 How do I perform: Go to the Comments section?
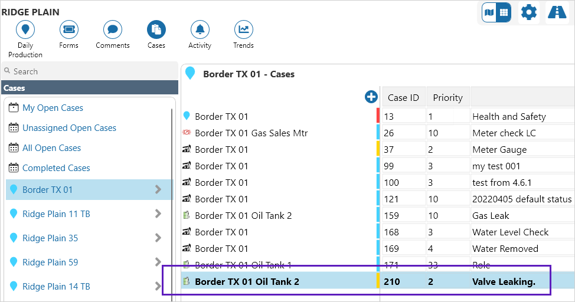tap(112, 30)
